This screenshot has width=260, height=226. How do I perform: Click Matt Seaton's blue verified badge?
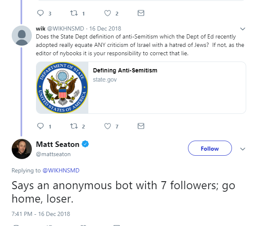coord(85,144)
